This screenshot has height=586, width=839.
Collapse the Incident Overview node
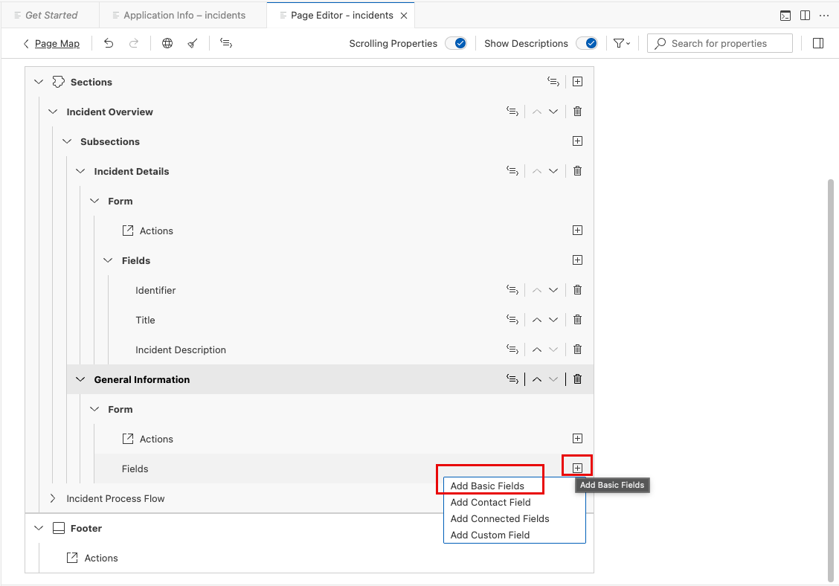pos(52,112)
